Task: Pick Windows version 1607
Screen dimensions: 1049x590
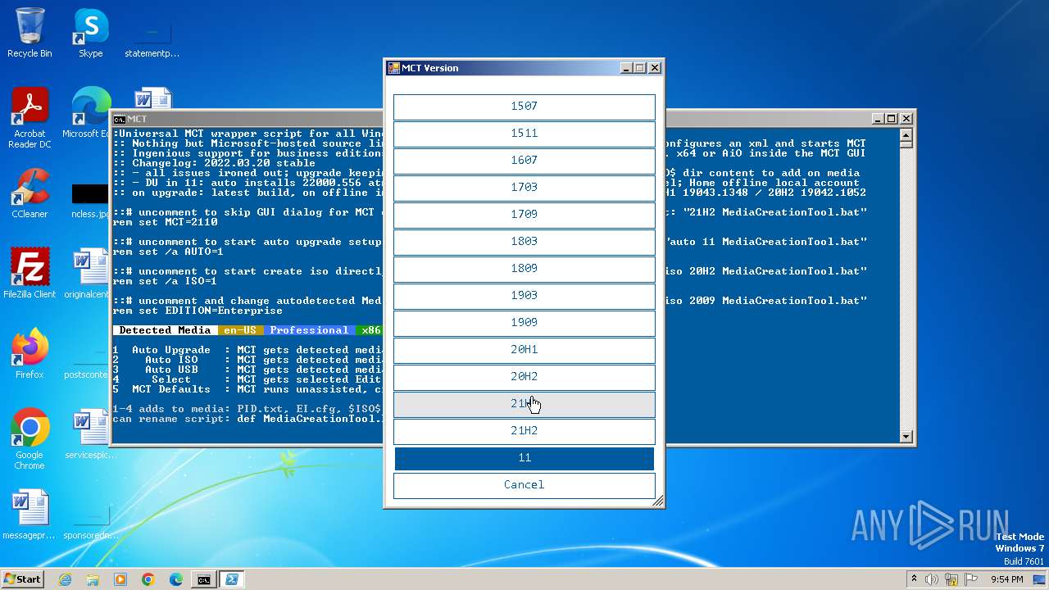Action: click(524, 161)
